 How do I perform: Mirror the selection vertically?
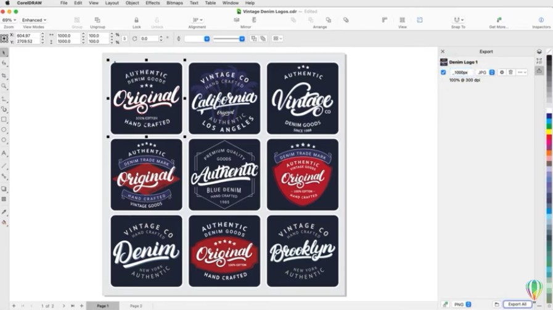coord(254,20)
